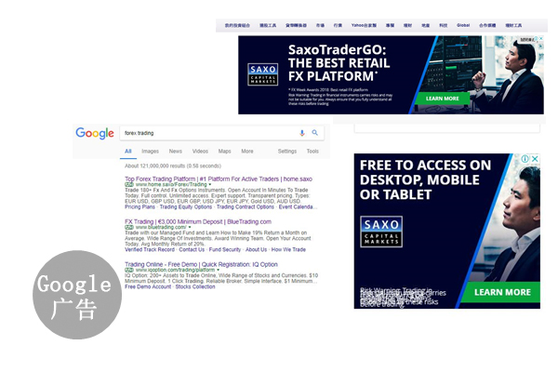Viewport: 558px width, 372px height.
Task: Click the Google logo
Action: [x=95, y=133]
